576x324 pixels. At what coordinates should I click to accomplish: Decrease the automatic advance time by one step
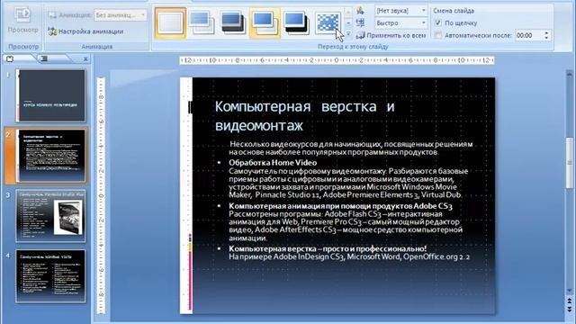546,38
